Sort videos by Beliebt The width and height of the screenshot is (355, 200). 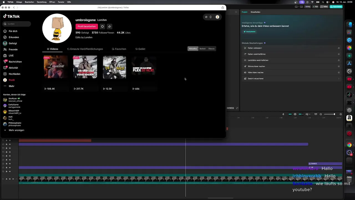point(203,49)
